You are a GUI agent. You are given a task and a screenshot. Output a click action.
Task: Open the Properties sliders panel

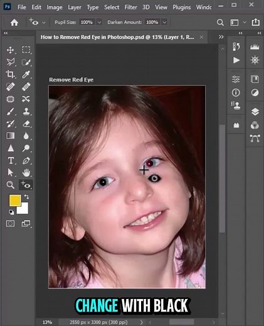click(236, 79)
